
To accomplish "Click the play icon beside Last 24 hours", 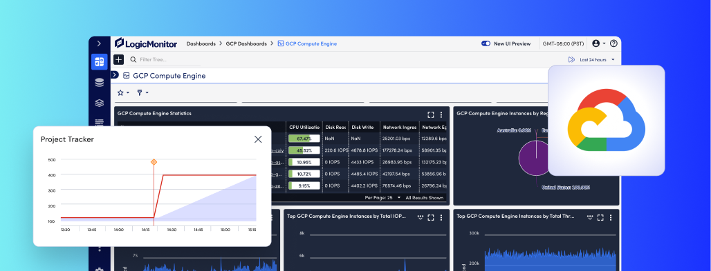I will click(571, 60).
